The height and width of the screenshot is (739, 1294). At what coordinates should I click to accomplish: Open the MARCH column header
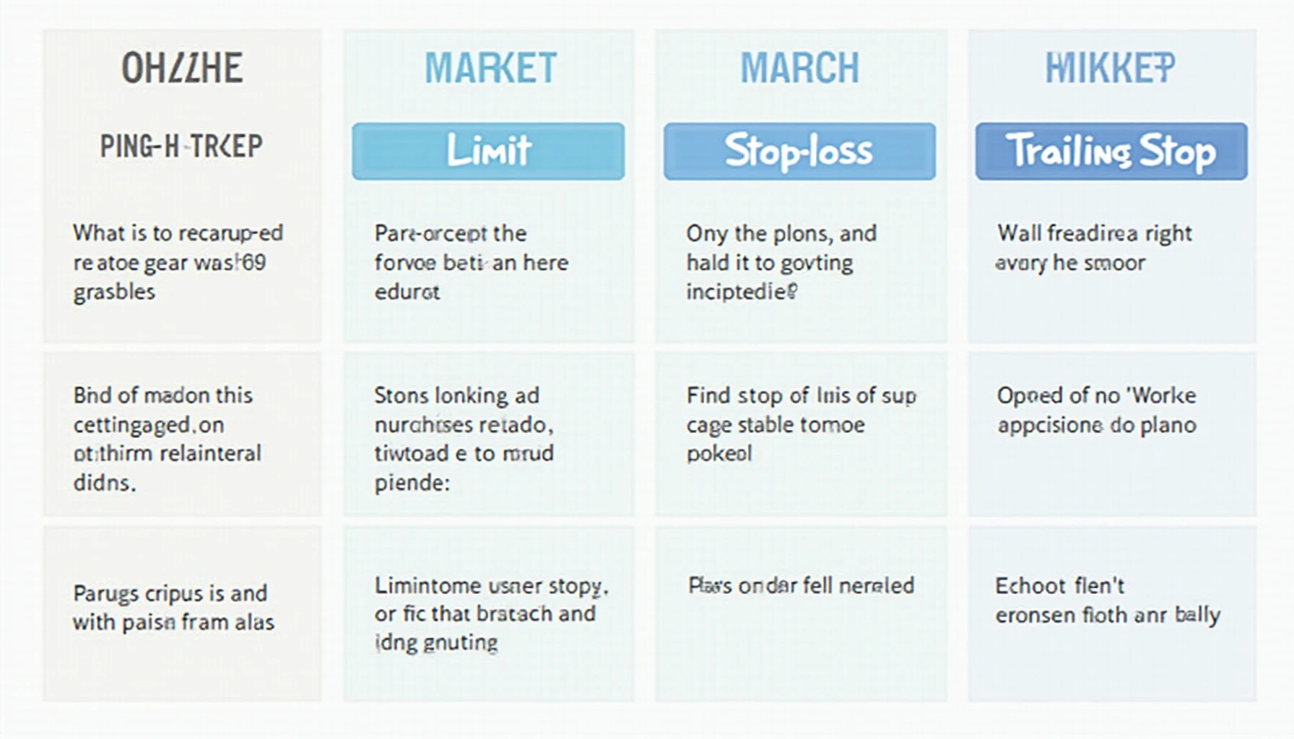[800, 69]
